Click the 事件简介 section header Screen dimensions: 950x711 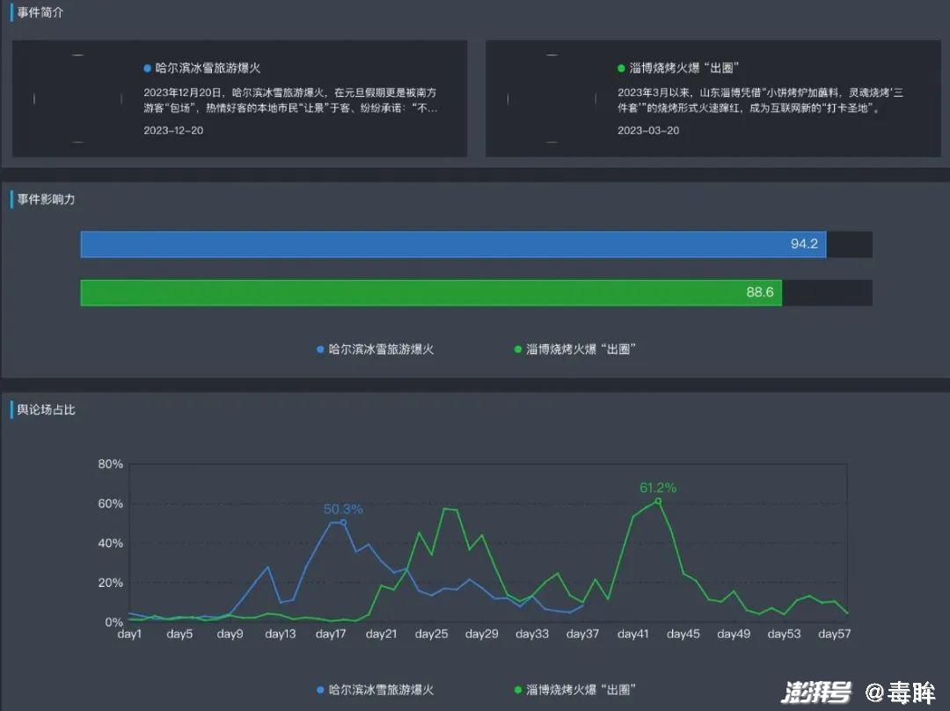(x=40, y=13)
